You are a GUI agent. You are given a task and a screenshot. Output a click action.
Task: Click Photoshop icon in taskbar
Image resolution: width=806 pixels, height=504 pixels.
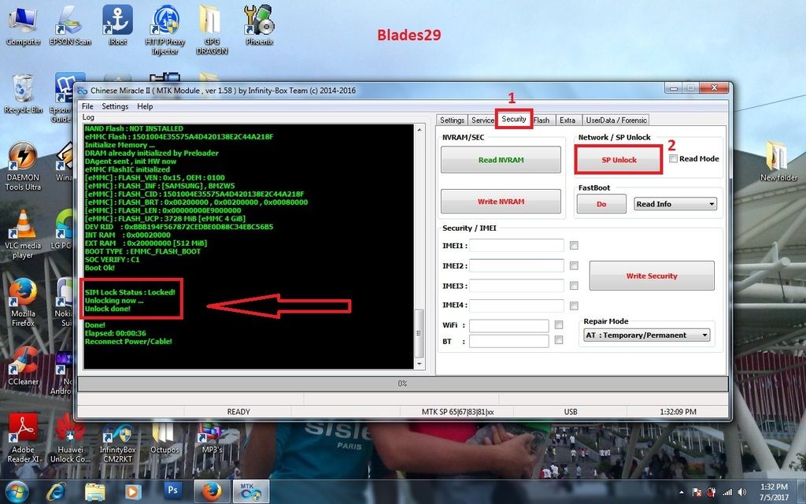[x=173, y=491]
